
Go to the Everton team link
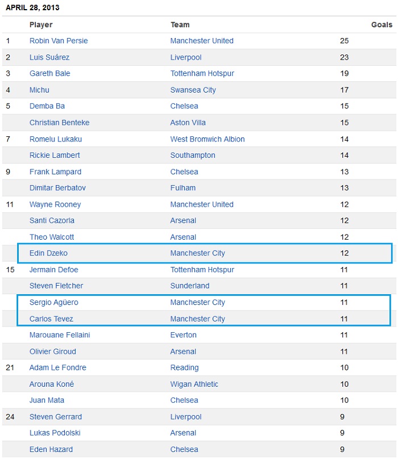tap(183, 335)
